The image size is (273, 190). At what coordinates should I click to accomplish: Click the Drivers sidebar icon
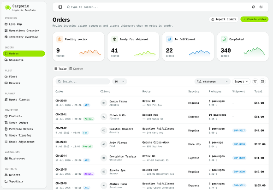tap(6, 83)
